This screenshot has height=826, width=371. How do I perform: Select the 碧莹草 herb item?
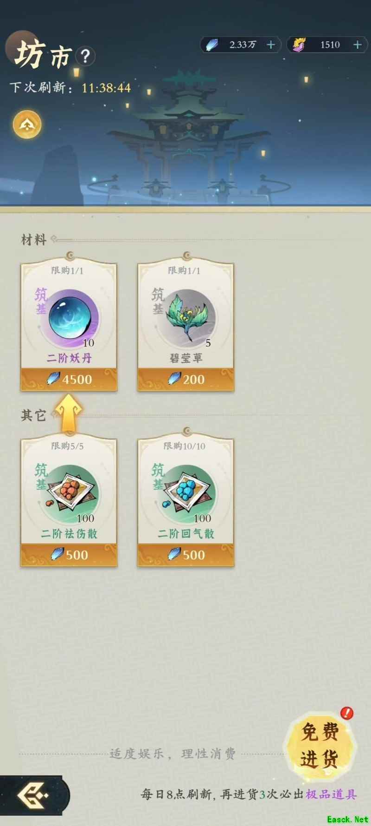click(x=186, y=316)
